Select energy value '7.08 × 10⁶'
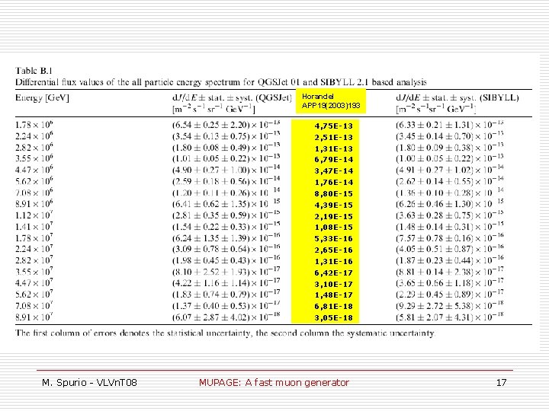 pos(34,193)
